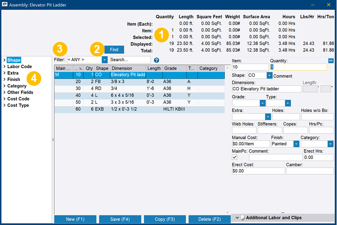This screenshot has height=225, width=337.
Task: Open the Finish dropdown showing Painted
Action: point(296,144)
